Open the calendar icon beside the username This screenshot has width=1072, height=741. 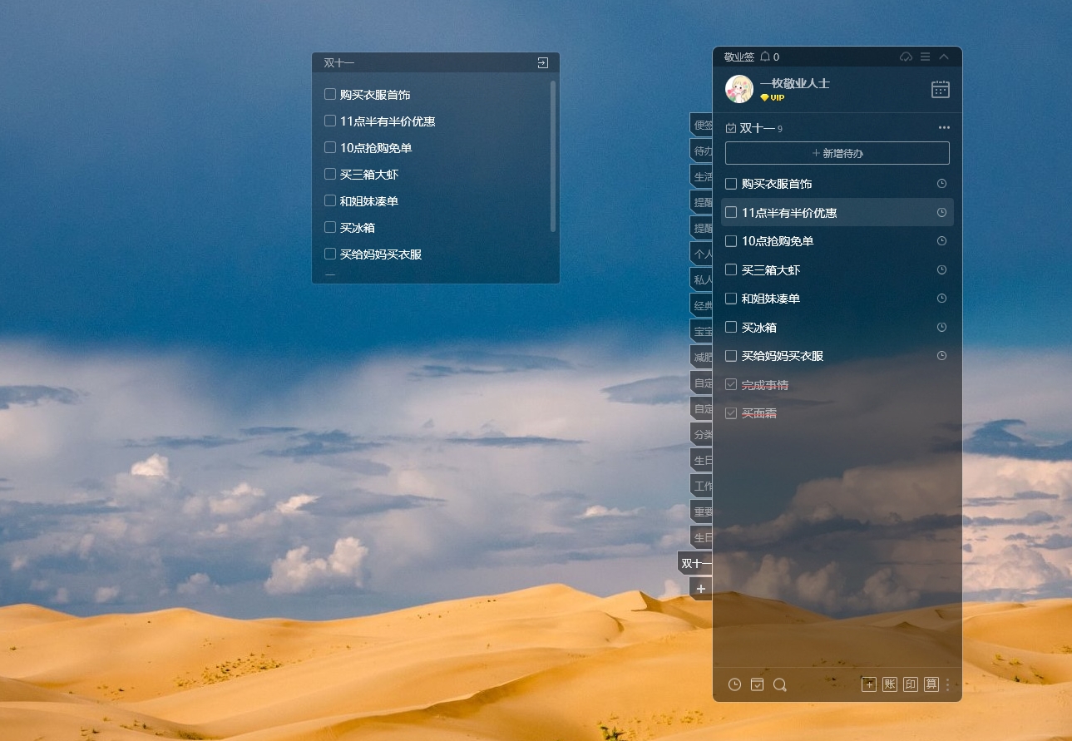(x=940, y=90)
